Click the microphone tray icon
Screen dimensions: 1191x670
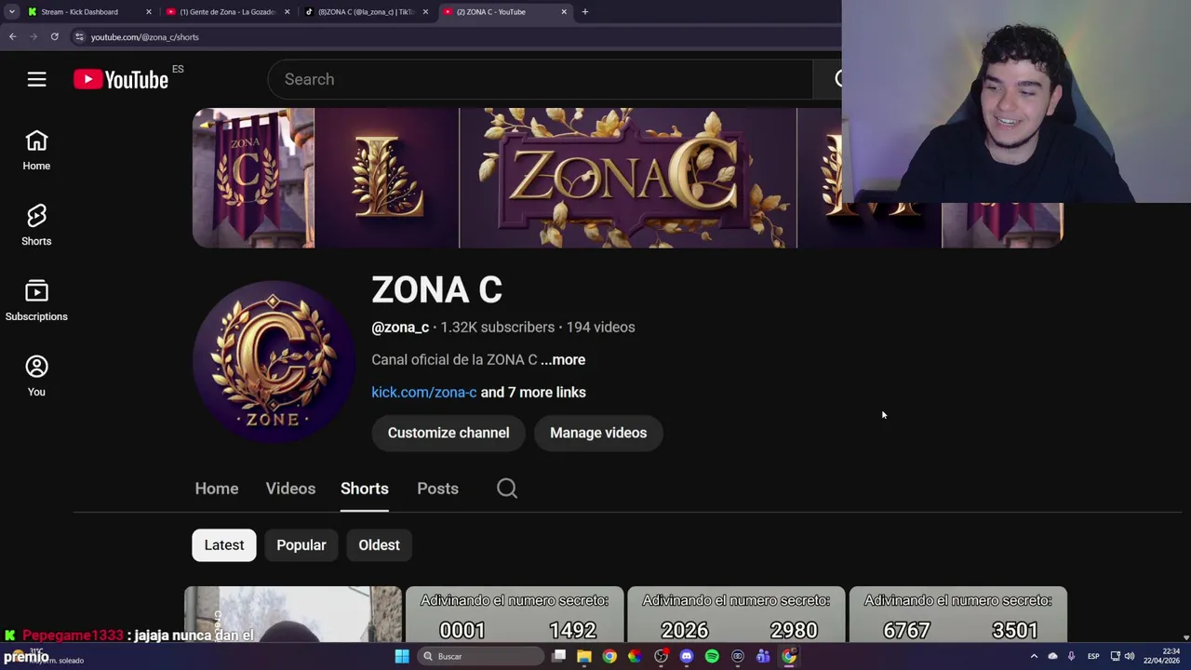tap(1071, 656)
